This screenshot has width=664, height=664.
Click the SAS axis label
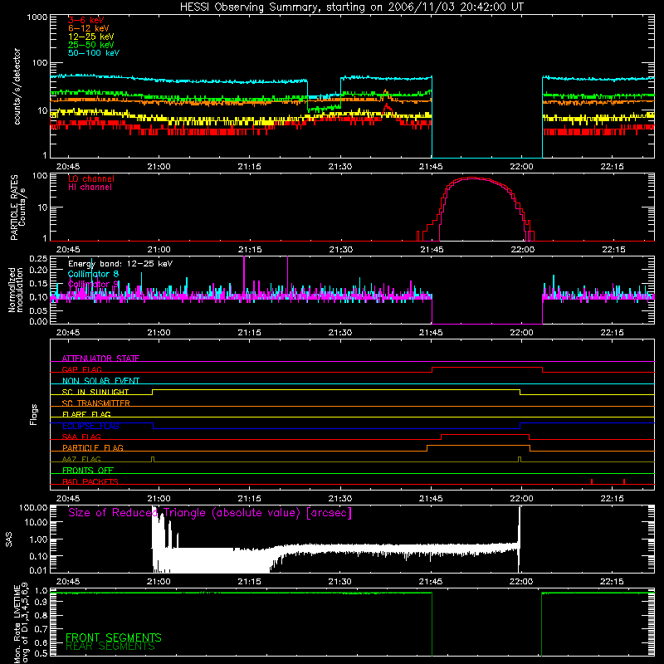pyautogui.click(x=9, y=539)
